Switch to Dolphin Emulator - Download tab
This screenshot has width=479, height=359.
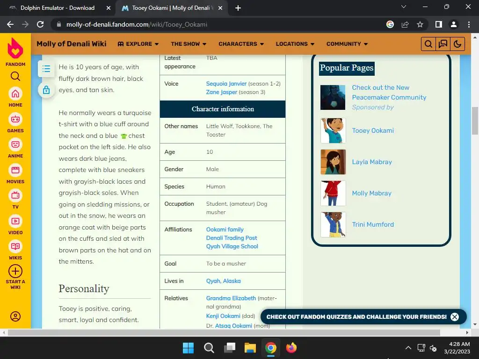tap(58, 8)
